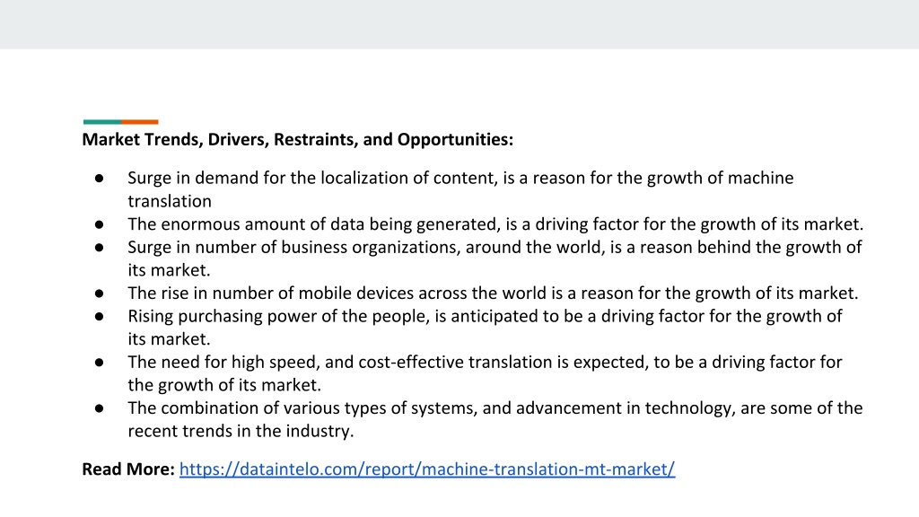Click the line about mobile devices across the world

pos(493,294)
